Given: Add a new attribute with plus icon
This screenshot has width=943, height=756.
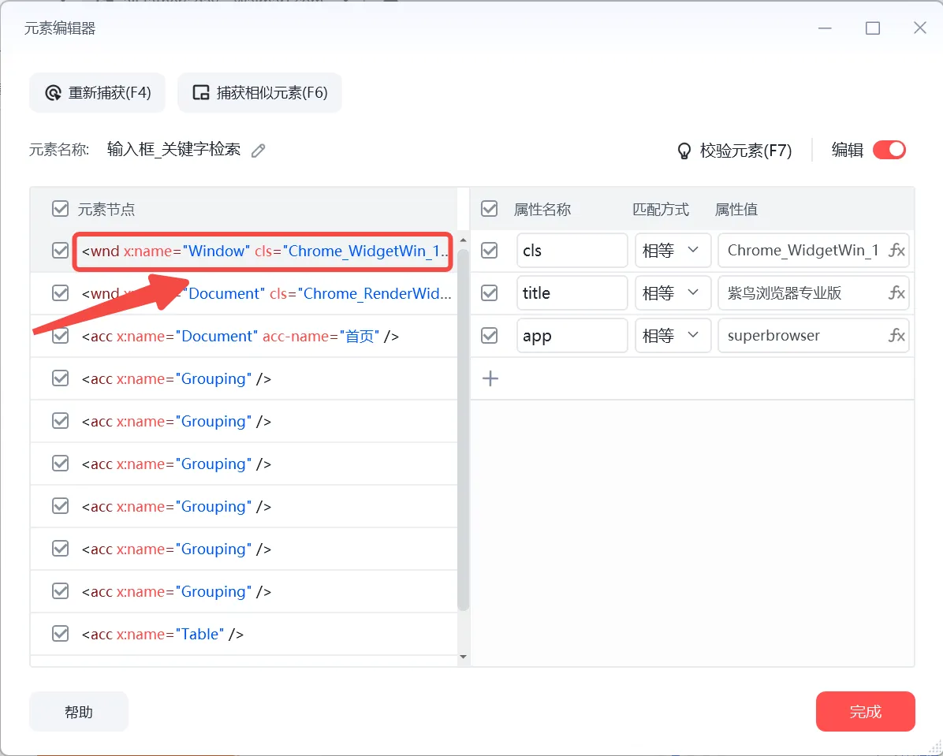Looking at the screenshot, I should point(490,378).
